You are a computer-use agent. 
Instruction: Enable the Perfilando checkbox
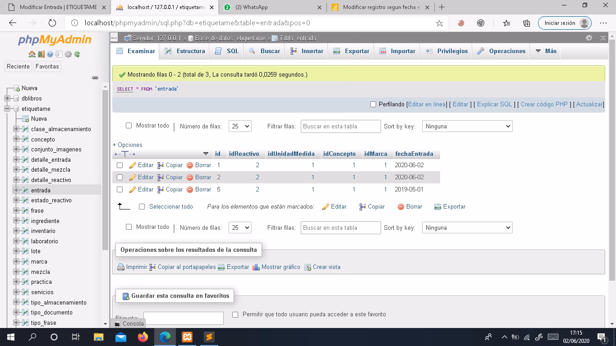(373, 105)
